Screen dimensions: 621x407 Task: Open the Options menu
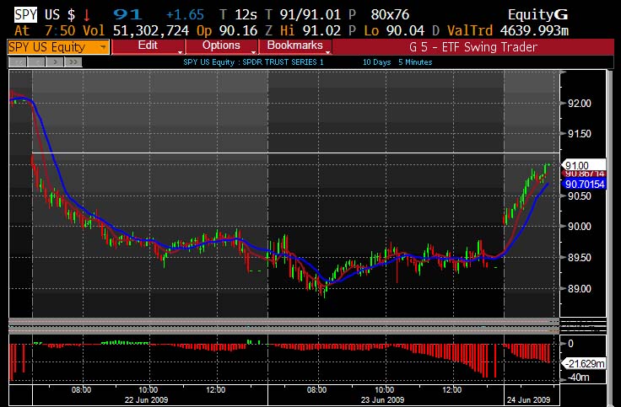point(221,46)
